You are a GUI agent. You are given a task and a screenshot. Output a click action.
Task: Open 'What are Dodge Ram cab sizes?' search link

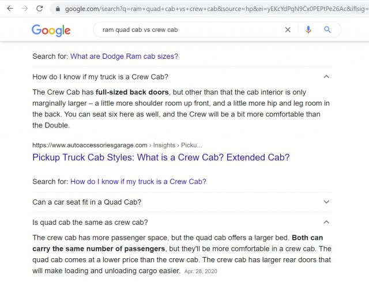click(124, 56)
